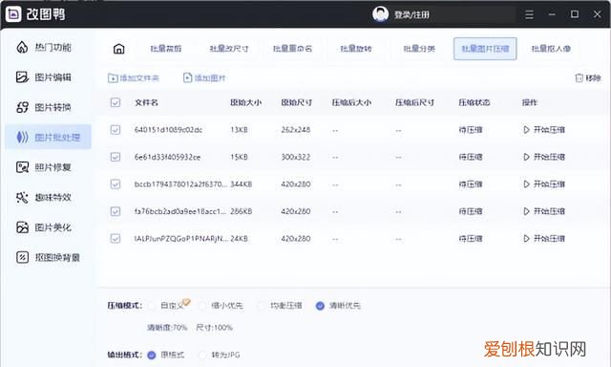Click the 344KB size cell
The width and height of the screenshot is (611, 367).
tap(242, 184)
